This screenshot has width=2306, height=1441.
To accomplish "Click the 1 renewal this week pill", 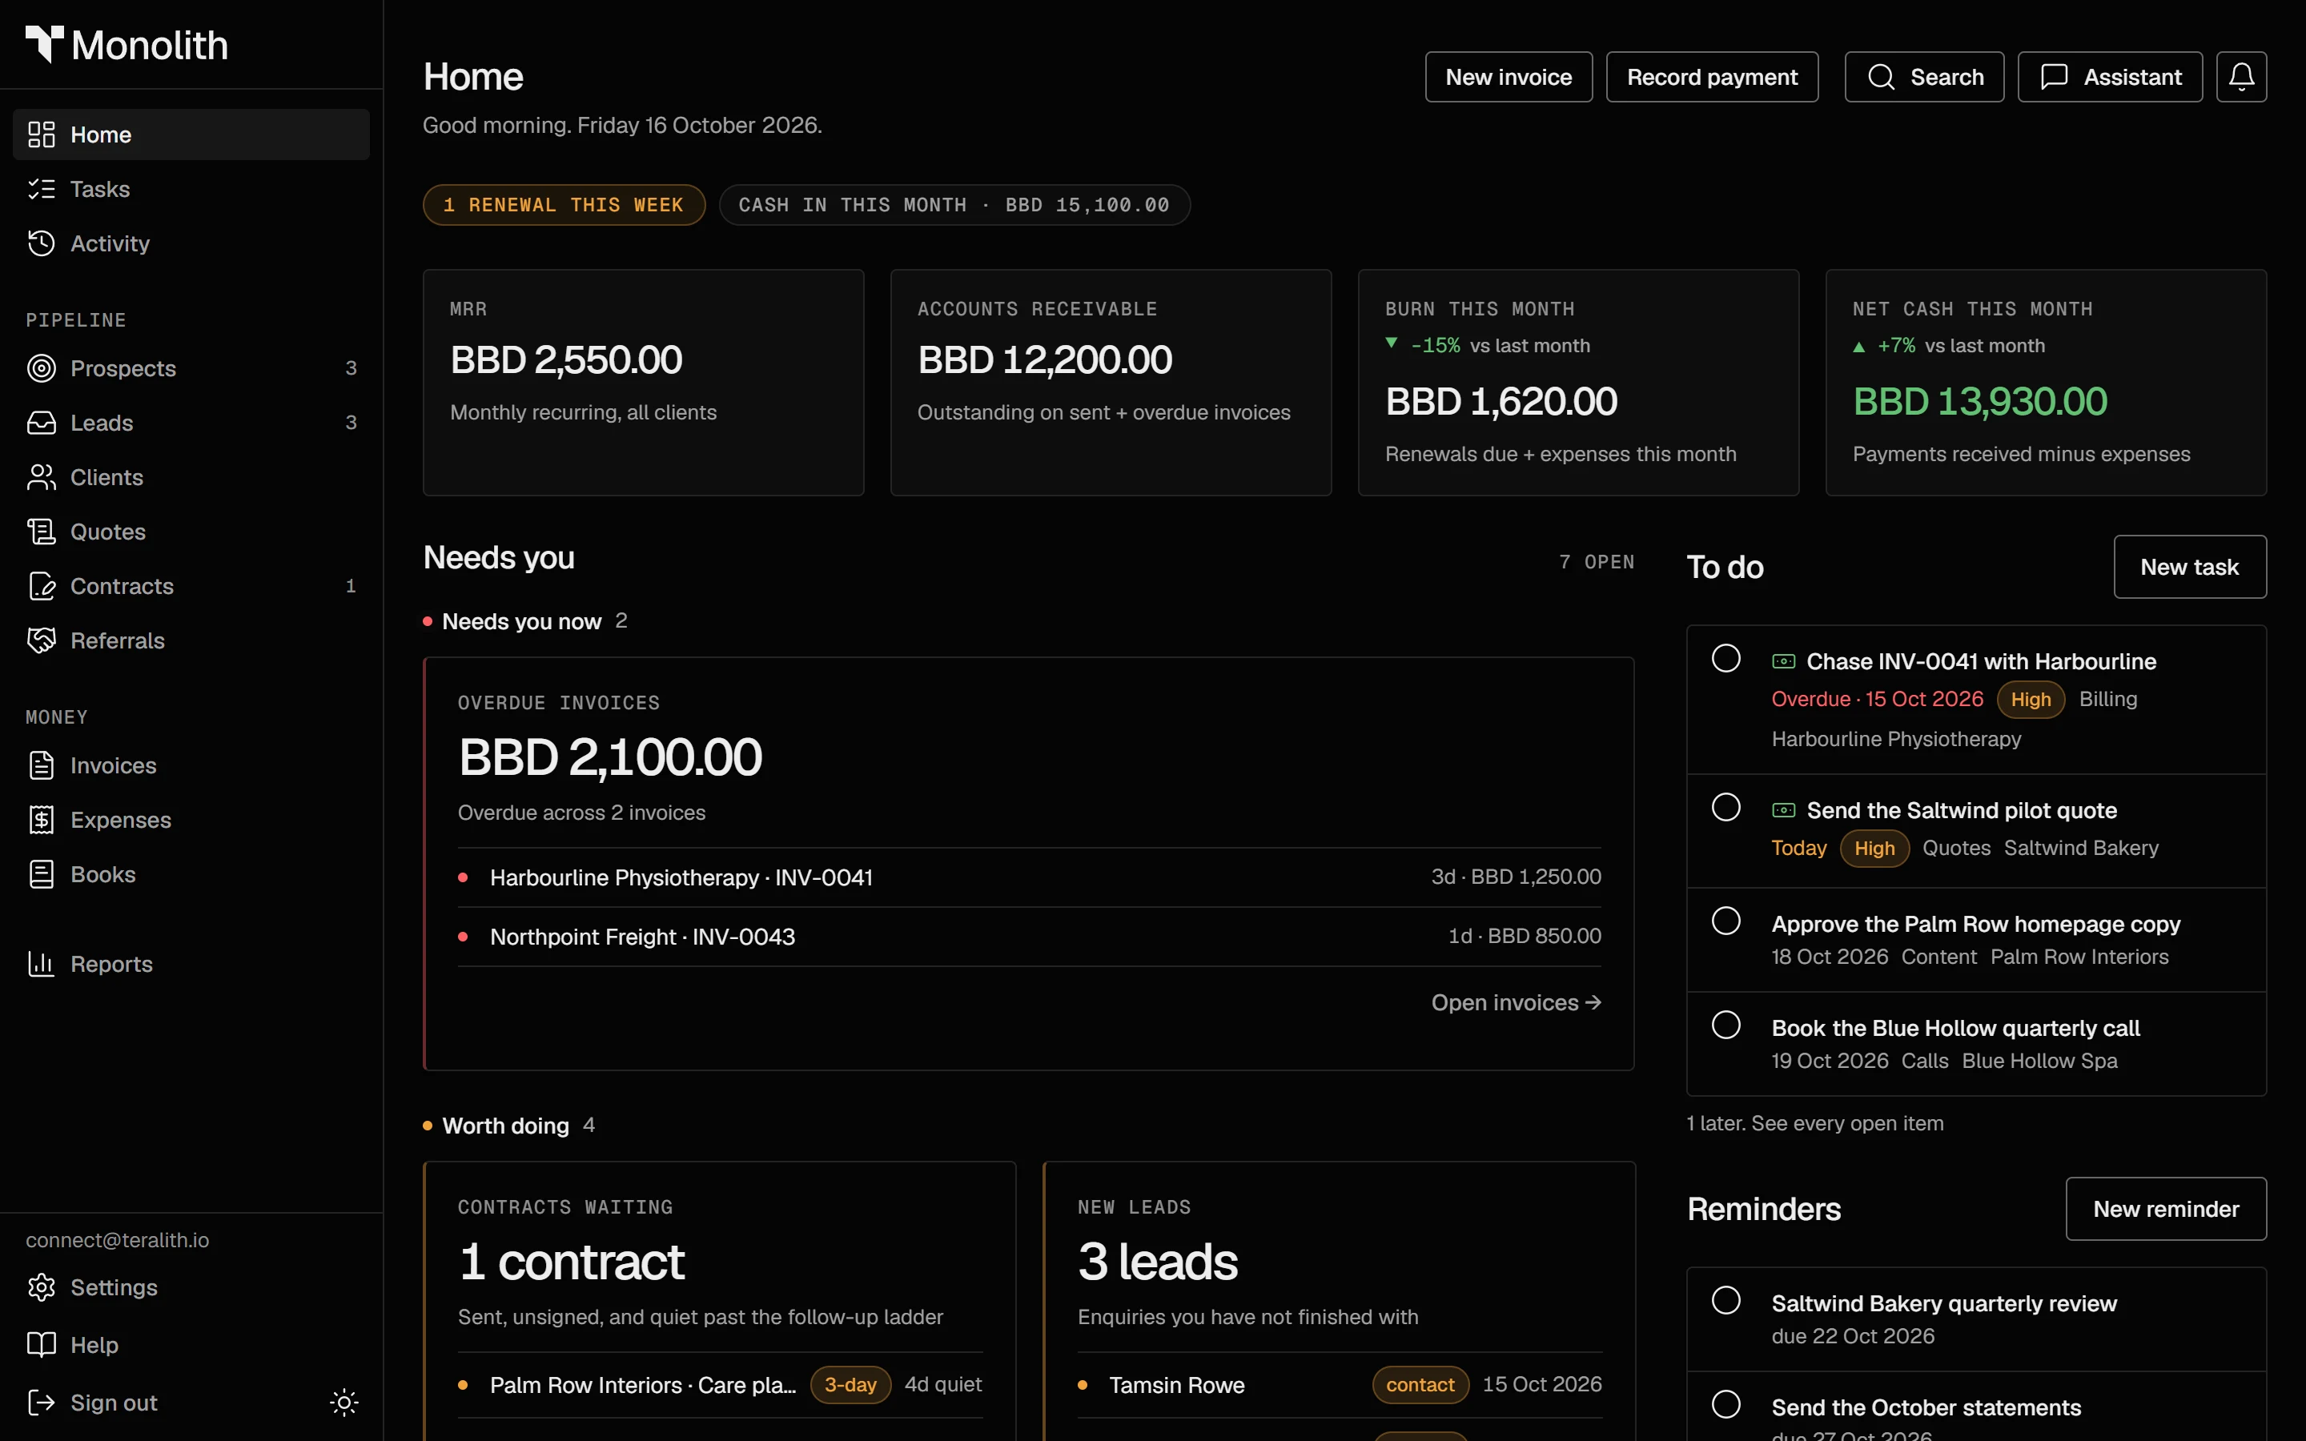I will (x=563, y=204).
